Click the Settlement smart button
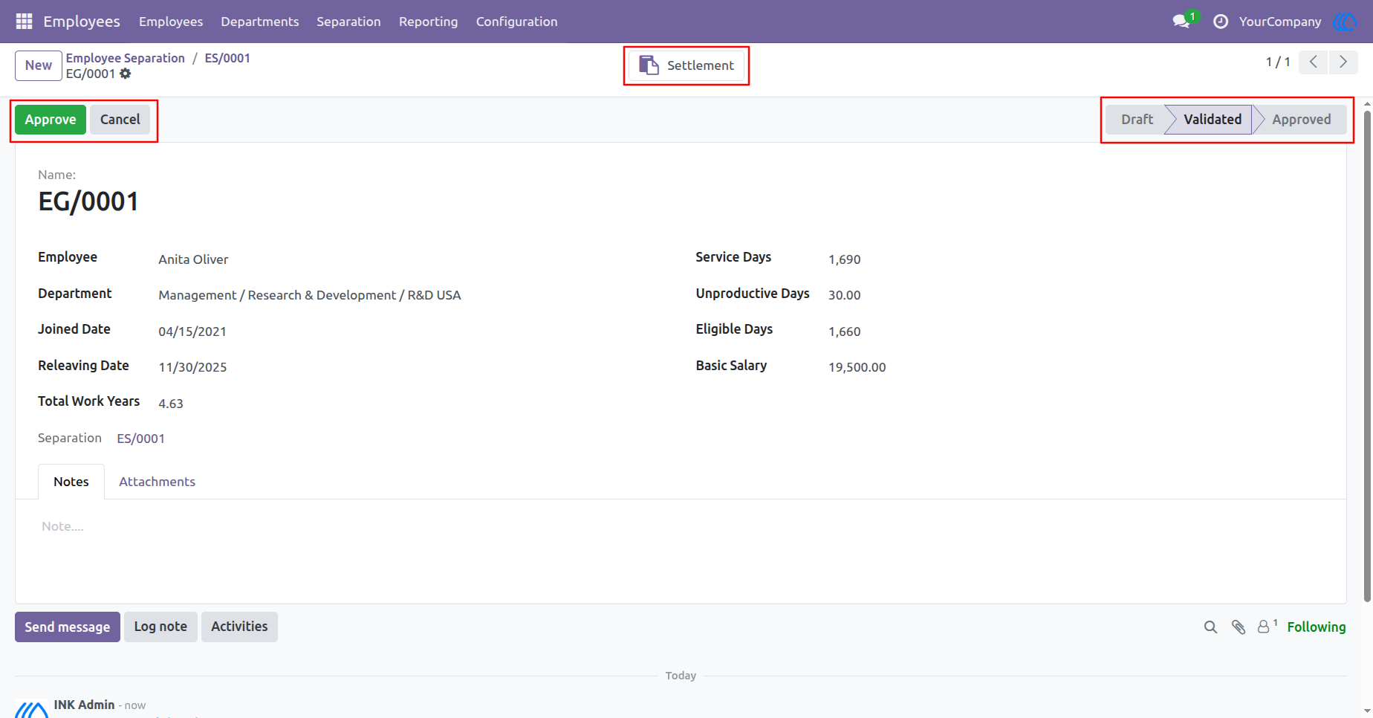Image resolution: width=1373 pixels, height=718 pixels. click(686, 65)
